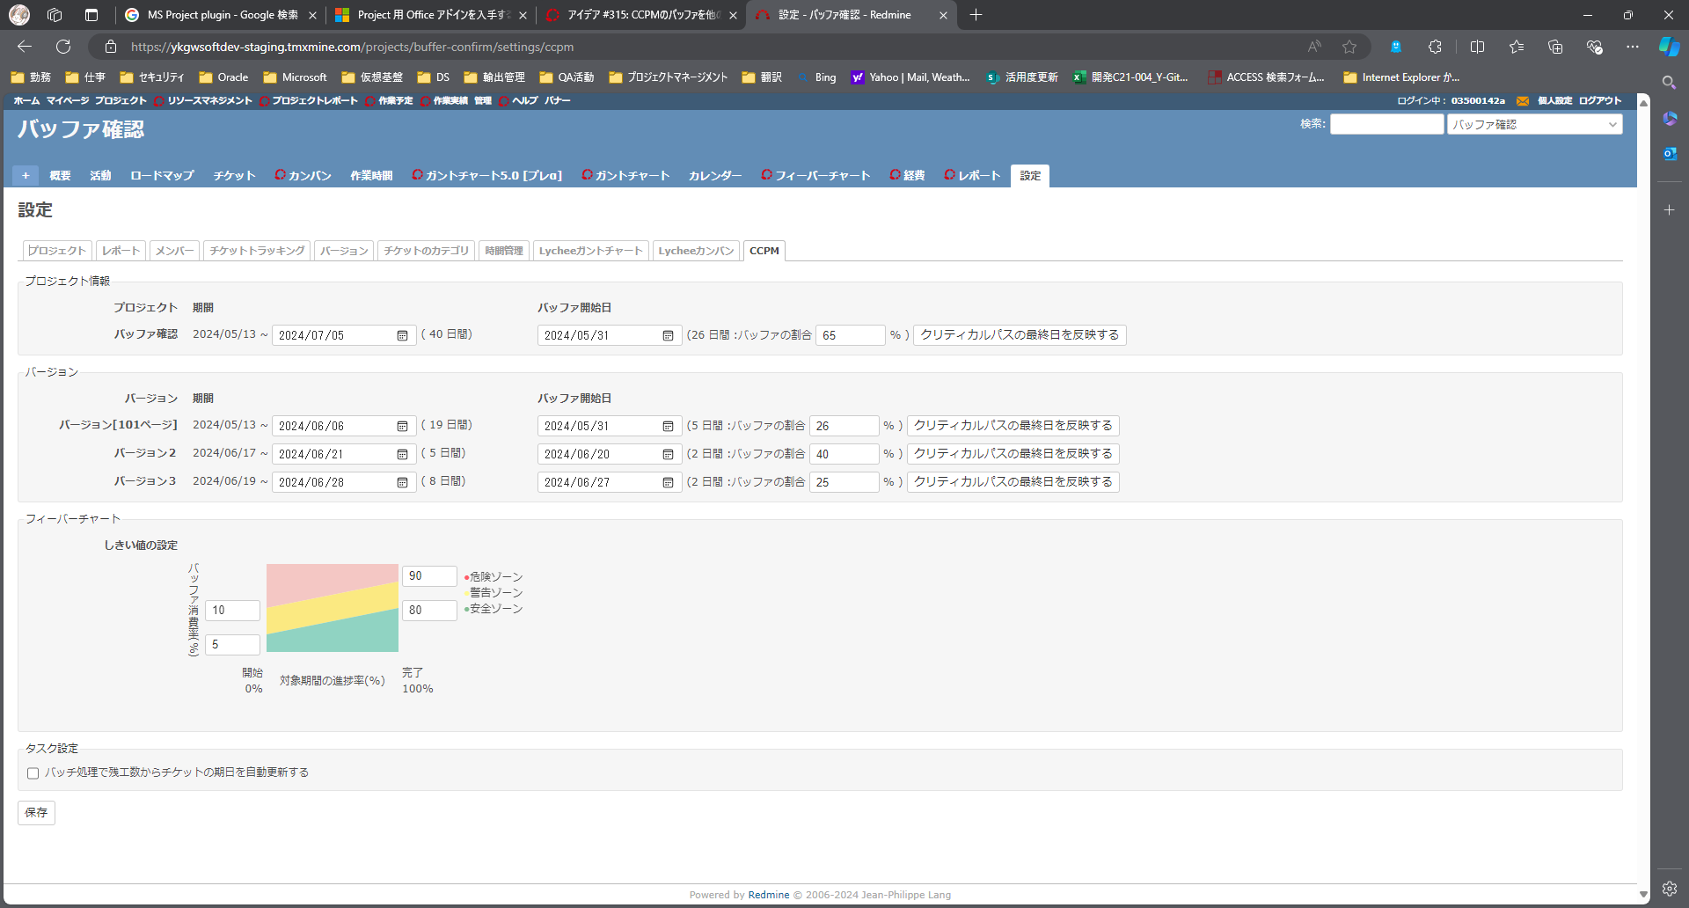
Task: Open the プロジェクトマネージメント bookmark folder
Action: click(x=669, y=77)
